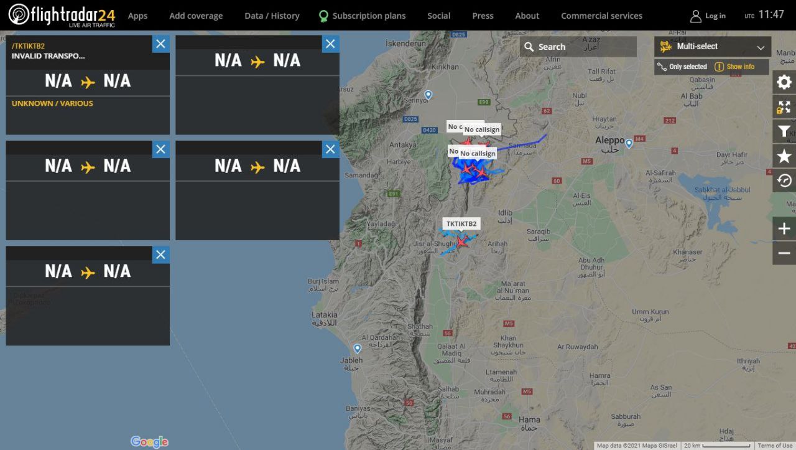Open the Apps menu
This screenshot has width=796, height=450.
[x=137, y=16]
